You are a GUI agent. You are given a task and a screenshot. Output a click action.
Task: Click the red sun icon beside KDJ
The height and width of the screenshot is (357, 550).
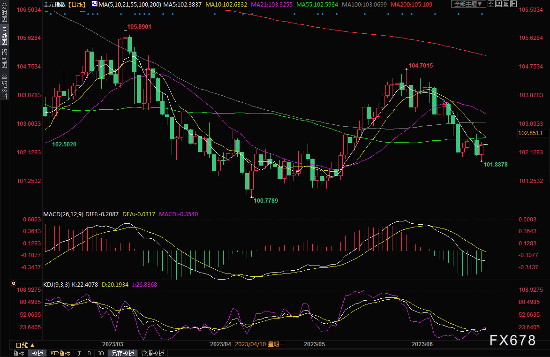(13, 284)
